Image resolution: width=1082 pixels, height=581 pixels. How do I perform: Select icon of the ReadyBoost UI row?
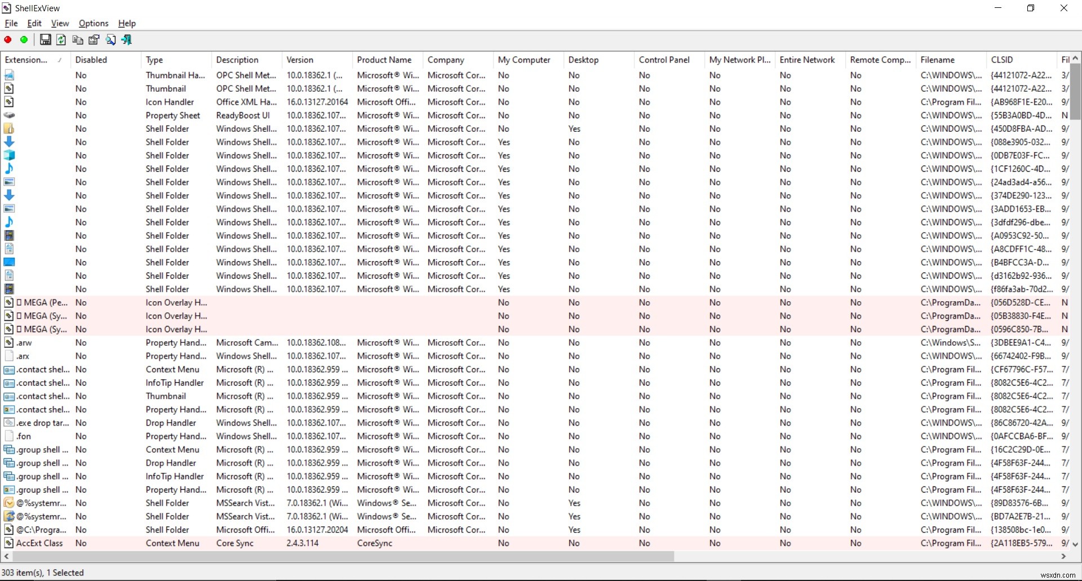pyautogui.click(x=9, y=115)
